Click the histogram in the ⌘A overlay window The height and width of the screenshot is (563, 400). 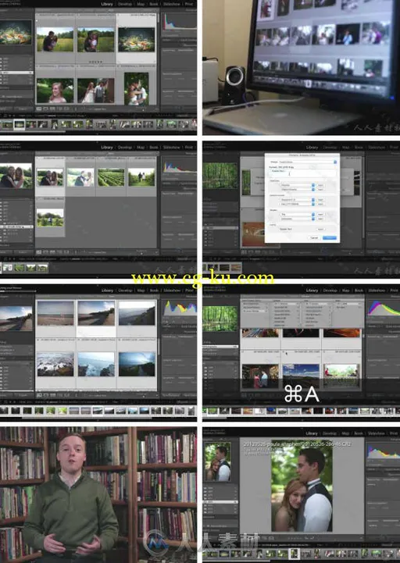[384, 308]
